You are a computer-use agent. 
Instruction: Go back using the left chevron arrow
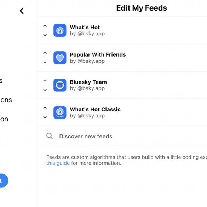pyautogui.click(x=22, y=11)
